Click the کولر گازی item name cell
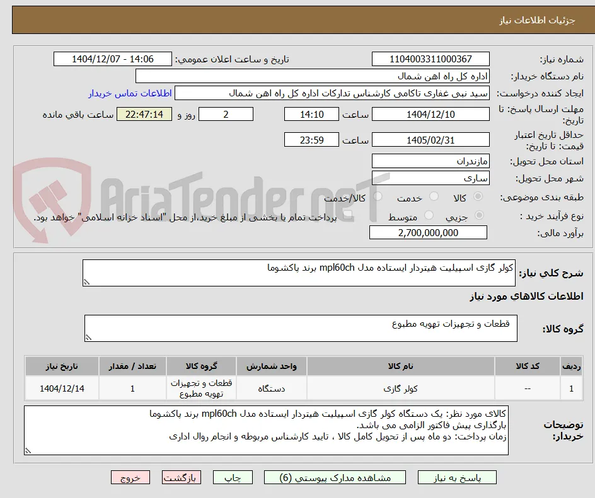595x498 pixels. [401, 388]
